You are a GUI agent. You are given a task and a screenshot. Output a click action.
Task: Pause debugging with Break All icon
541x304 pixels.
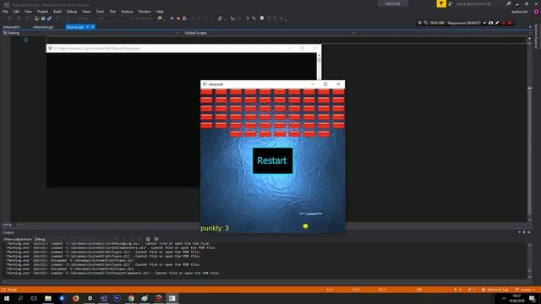(172, 19)
